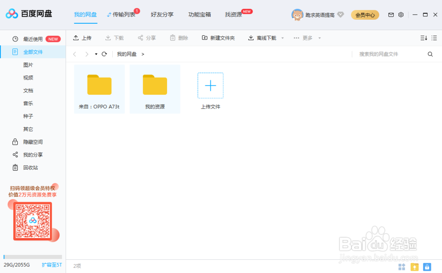Select 全部文件 in the sidebar
The width and height of the screenshot is (442, 273).
click(33, 52)
